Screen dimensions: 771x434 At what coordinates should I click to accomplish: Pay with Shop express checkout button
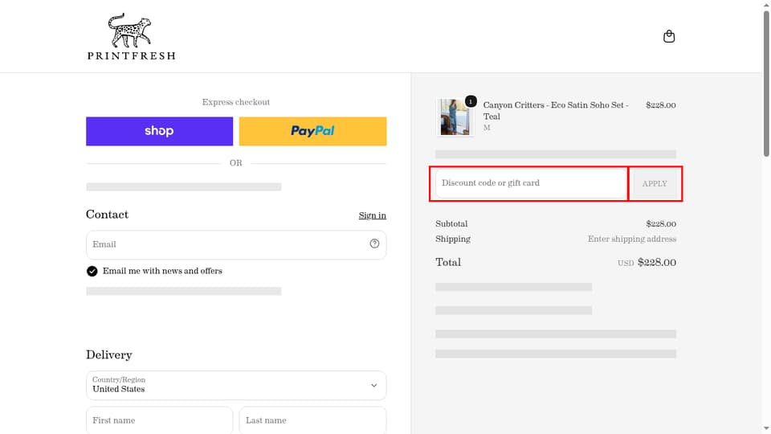tap(159, 131)
